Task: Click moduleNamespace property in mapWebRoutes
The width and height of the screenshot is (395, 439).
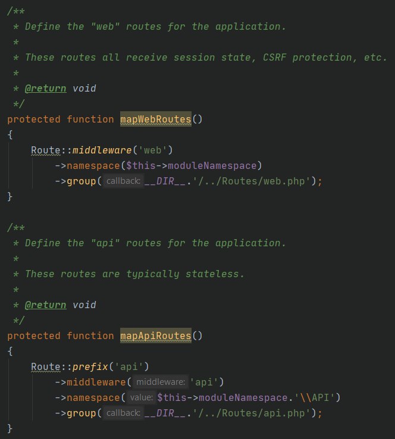Action: pos(212,166)
